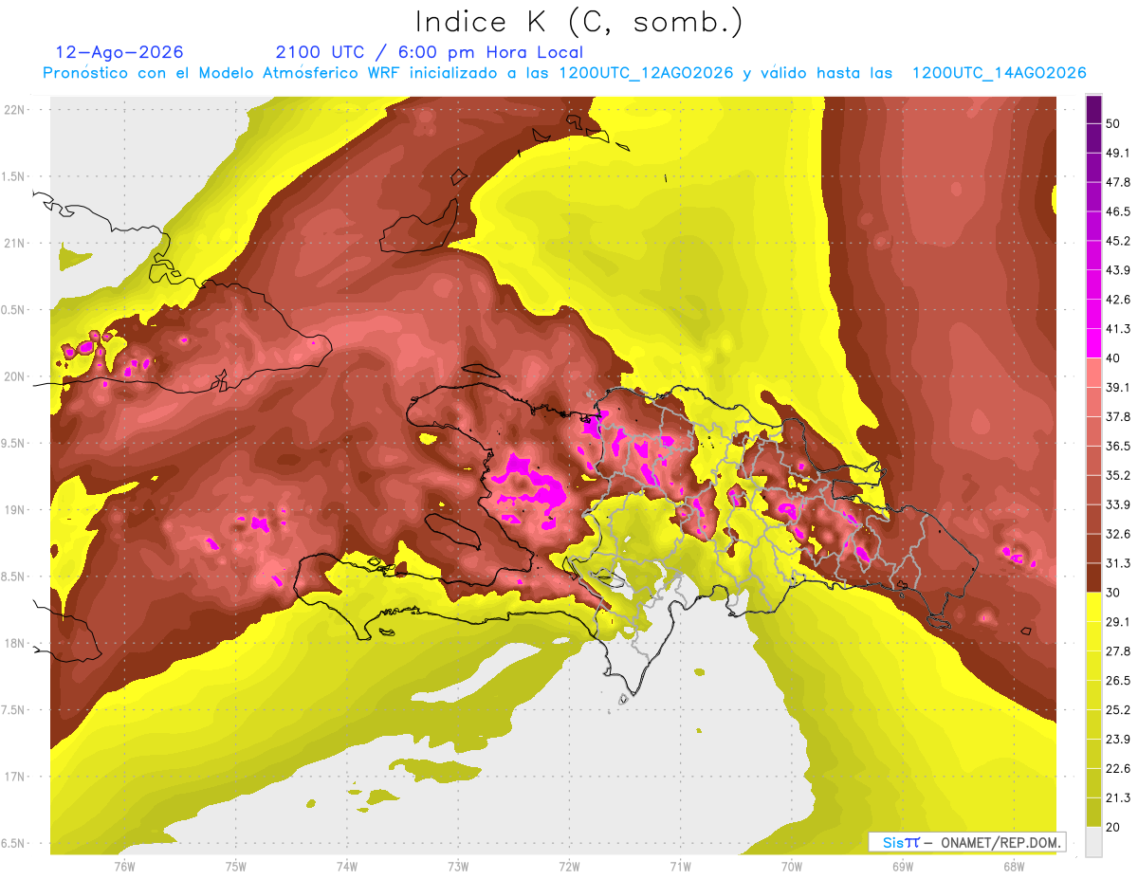Click the '70W' longitude axis label
The width and height of the screenshot is (1138, 879).
click(x=792, y=866)
